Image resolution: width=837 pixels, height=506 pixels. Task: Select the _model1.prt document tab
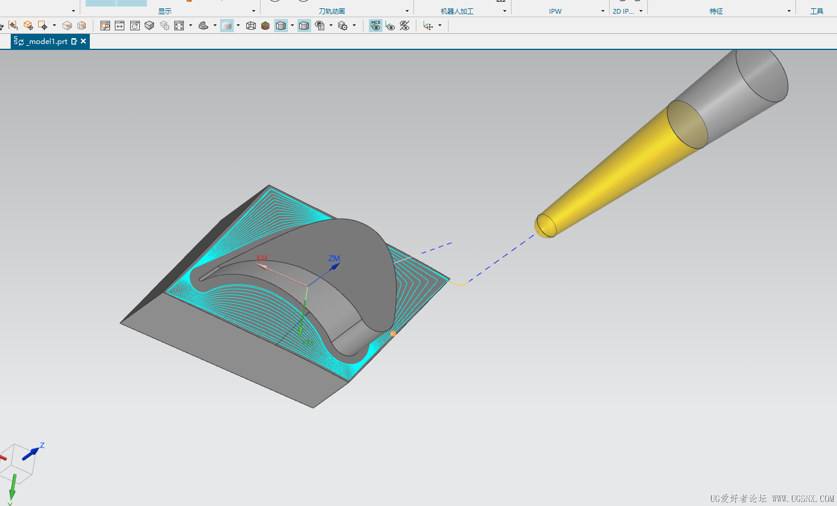tap(50, 42)
